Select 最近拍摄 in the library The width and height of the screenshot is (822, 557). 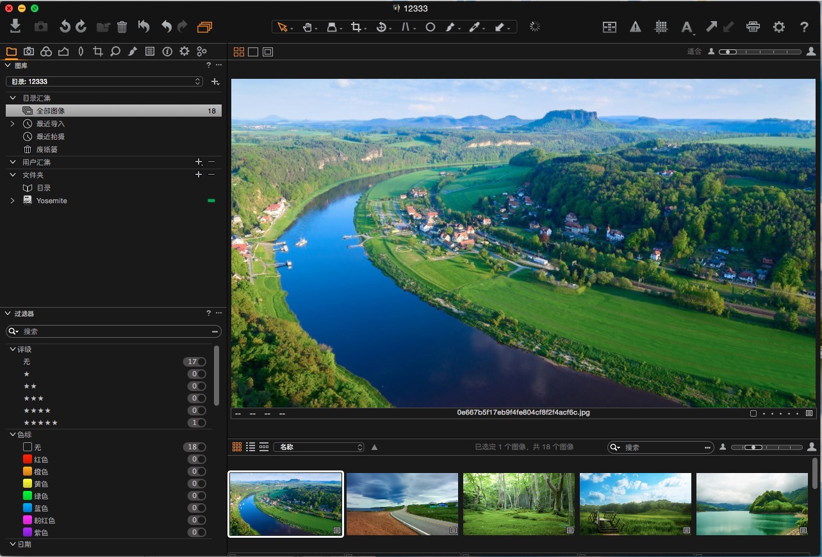click(50, 137)
